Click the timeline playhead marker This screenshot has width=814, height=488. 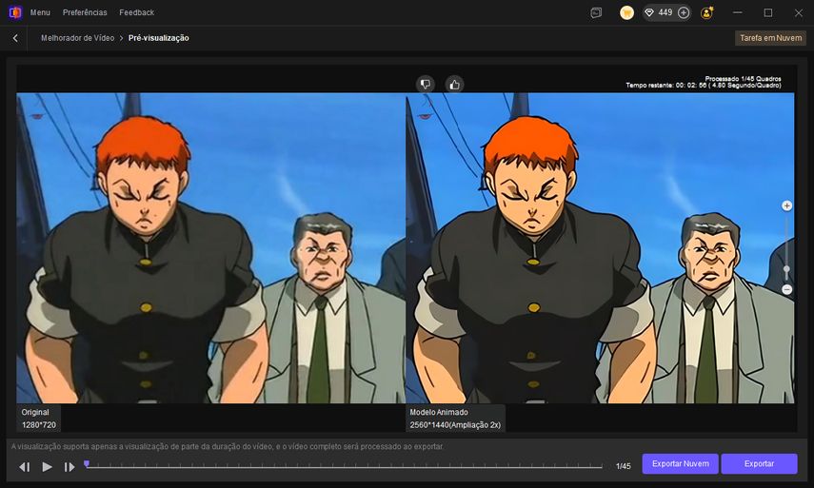(x=87, y=463)
